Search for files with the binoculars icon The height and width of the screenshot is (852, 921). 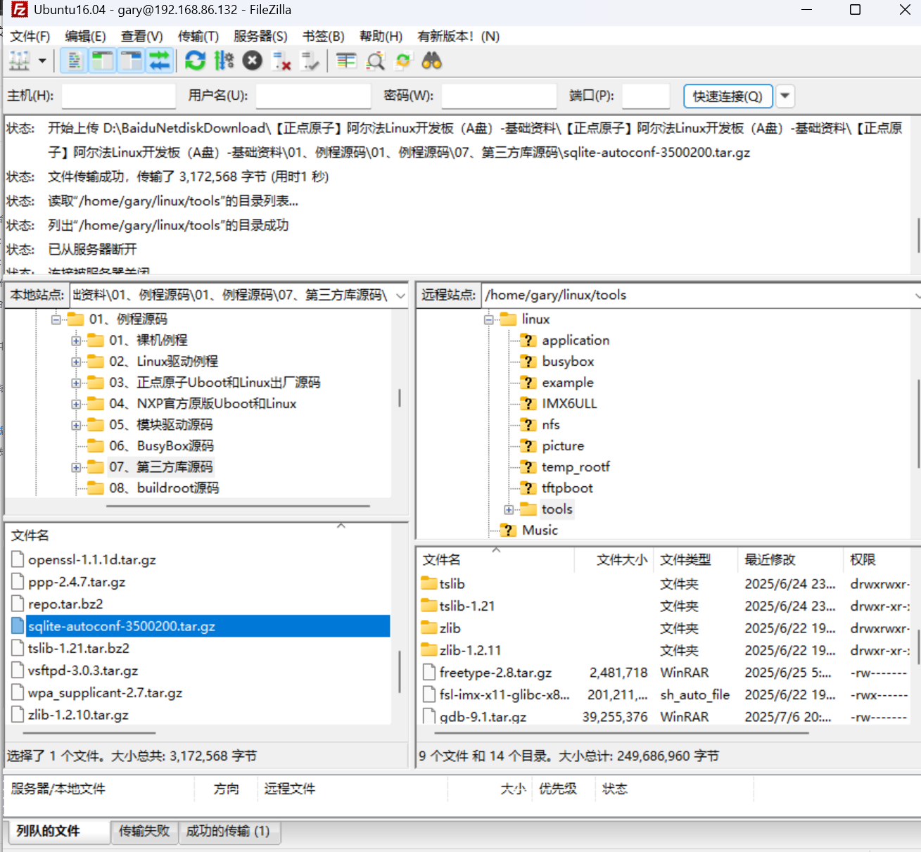(432, 61)
